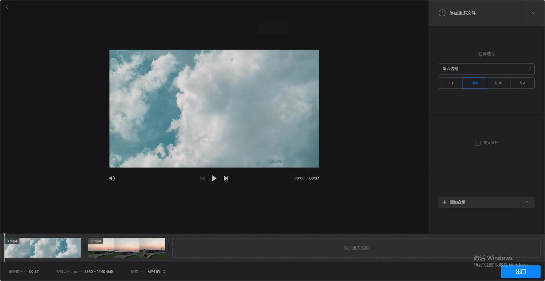The height and width of the screenshot is (281, 545).
Task: Open the 适合边框 crop options dropdown
Action: pos(486,69)
